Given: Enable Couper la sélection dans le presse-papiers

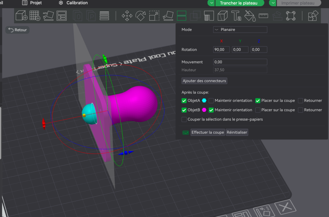Looking at the screenshot, I should pyautogui.click(x=184, y=119).
